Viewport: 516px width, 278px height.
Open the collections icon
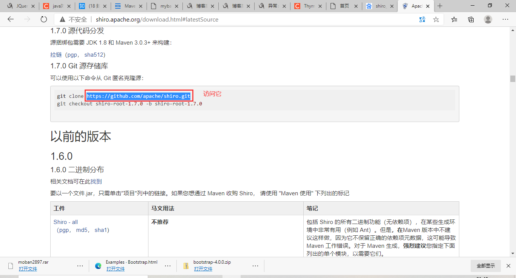click(x=471, y=19)
